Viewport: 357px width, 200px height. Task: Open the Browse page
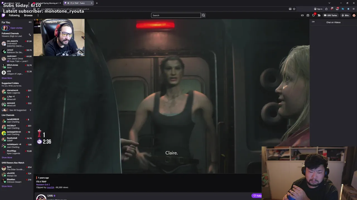(x=28, y=15)
